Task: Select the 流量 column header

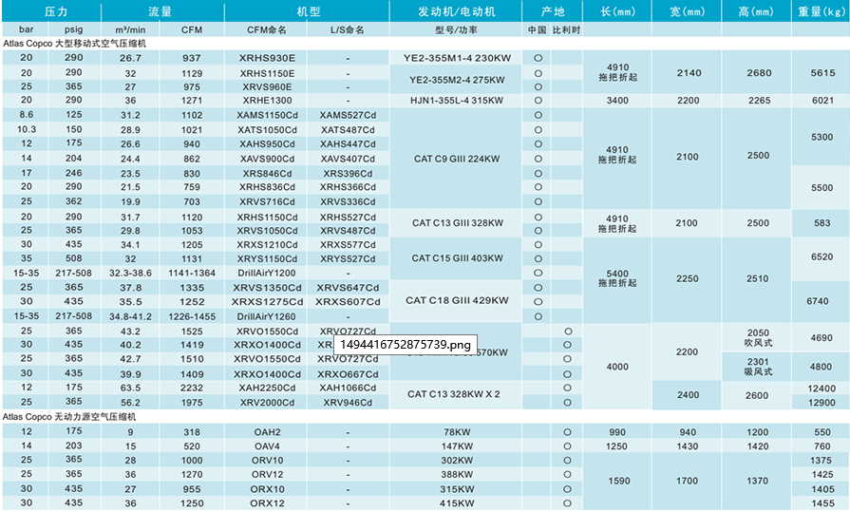Action: click(161, 11)
